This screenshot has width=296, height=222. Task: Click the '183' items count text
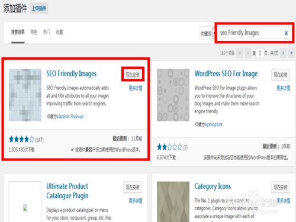tap(227, 53)
